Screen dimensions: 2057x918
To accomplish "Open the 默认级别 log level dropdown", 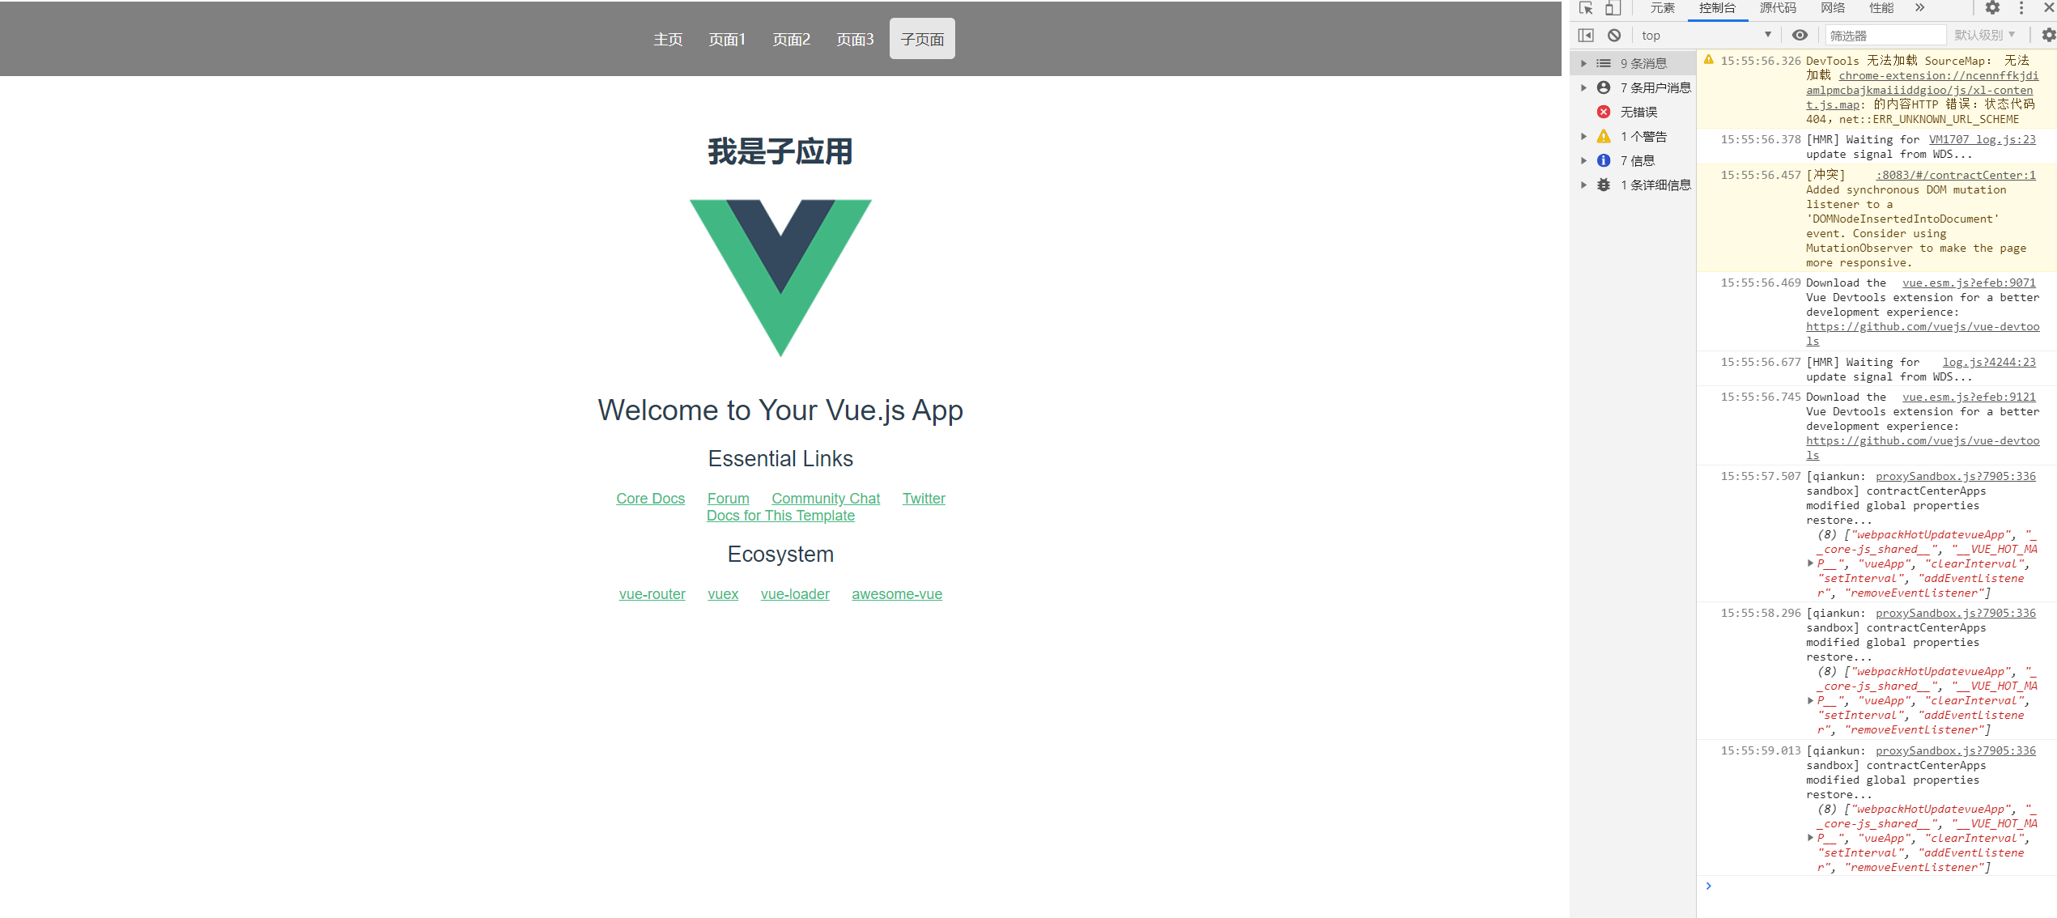I will click(1984, 36).
